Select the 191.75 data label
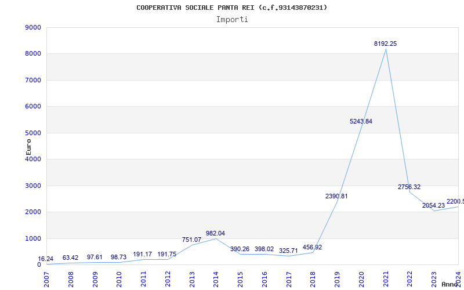This screenshot has height=290, width=464. [x=166, y=255]
